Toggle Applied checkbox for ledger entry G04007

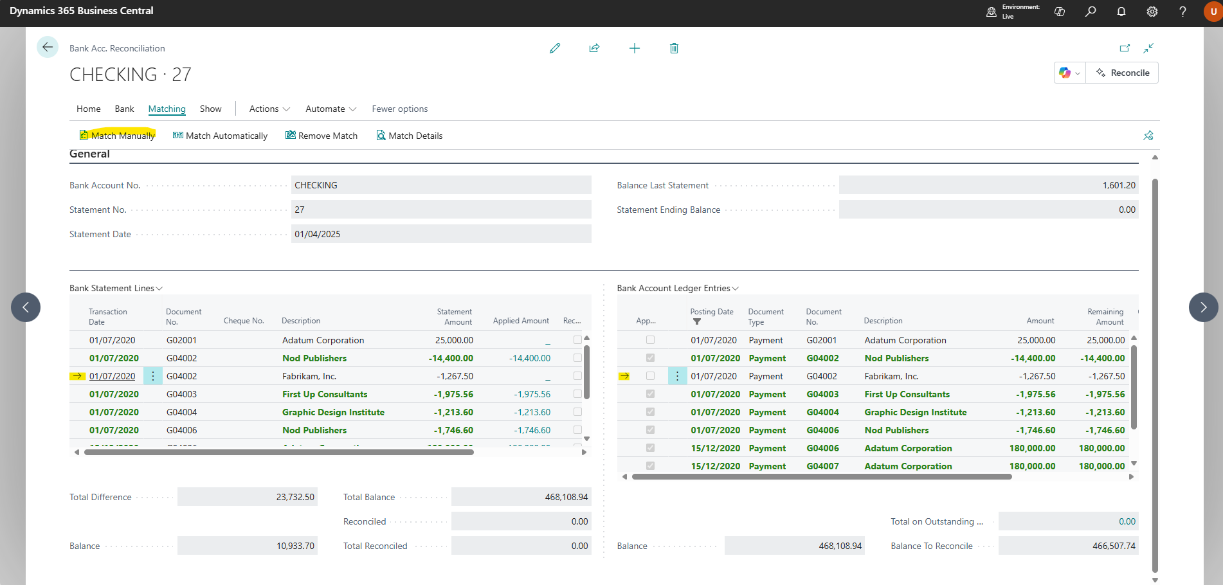coord(650,466)
